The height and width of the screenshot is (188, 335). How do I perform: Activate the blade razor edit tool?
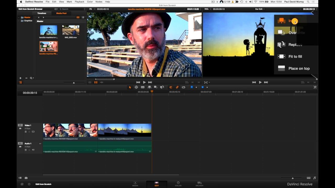click(x=143, y=87)
